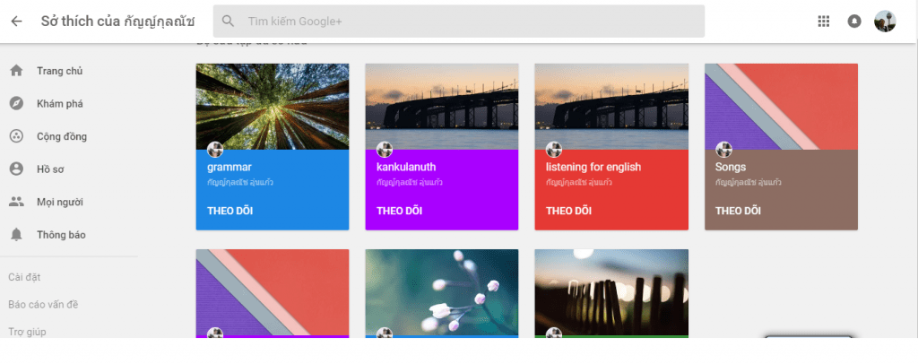
Task: Select Báo cáo vấn đề link
Action: (43, 305)
